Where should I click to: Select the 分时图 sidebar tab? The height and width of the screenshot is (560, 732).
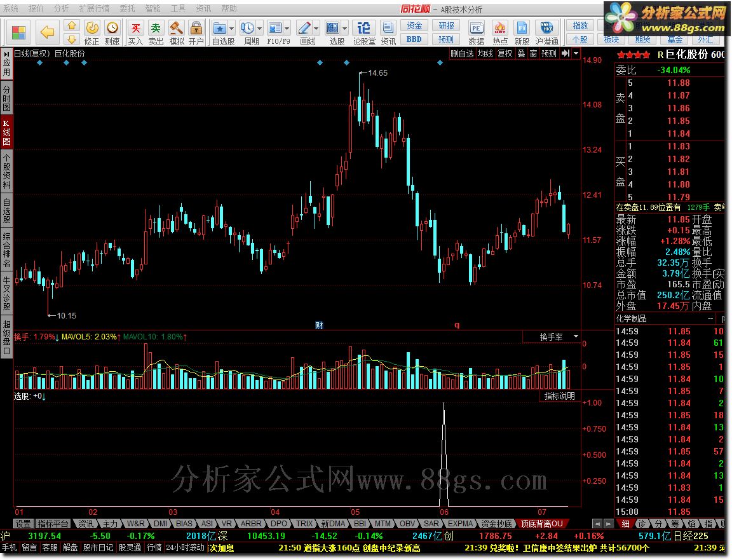6,98
